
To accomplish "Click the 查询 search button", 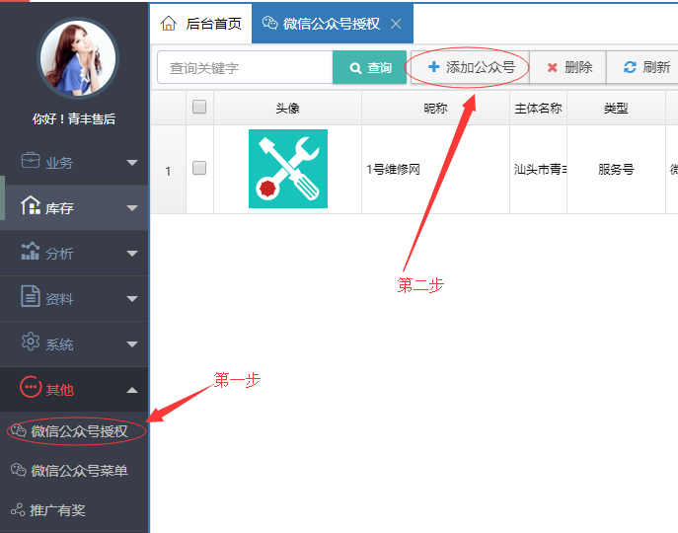I will tap(370, 67).
